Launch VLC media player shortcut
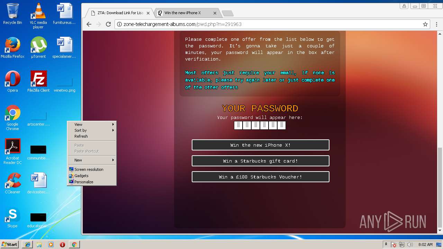 pos(38,16)
